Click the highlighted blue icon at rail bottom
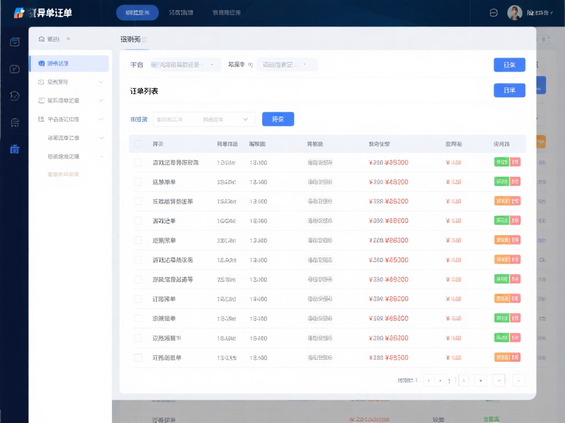The width and height of the screenshot is (565, 423). pyautogui.click(x=15, y=149)
